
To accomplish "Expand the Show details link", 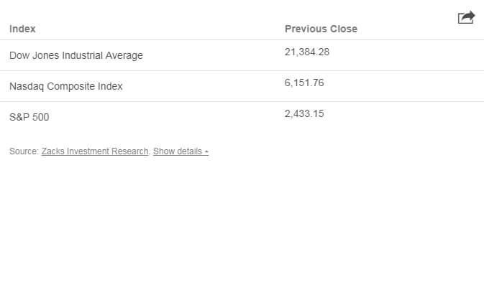I will click(x=181, y=151).
